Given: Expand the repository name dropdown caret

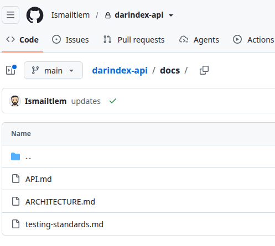Looking at the screenshot, I should pyautogui.click(x=171, y=15).
